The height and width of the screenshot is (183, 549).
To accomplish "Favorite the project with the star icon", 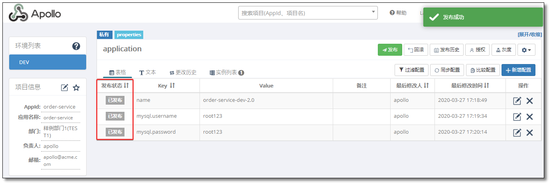I will coord(76,88).
